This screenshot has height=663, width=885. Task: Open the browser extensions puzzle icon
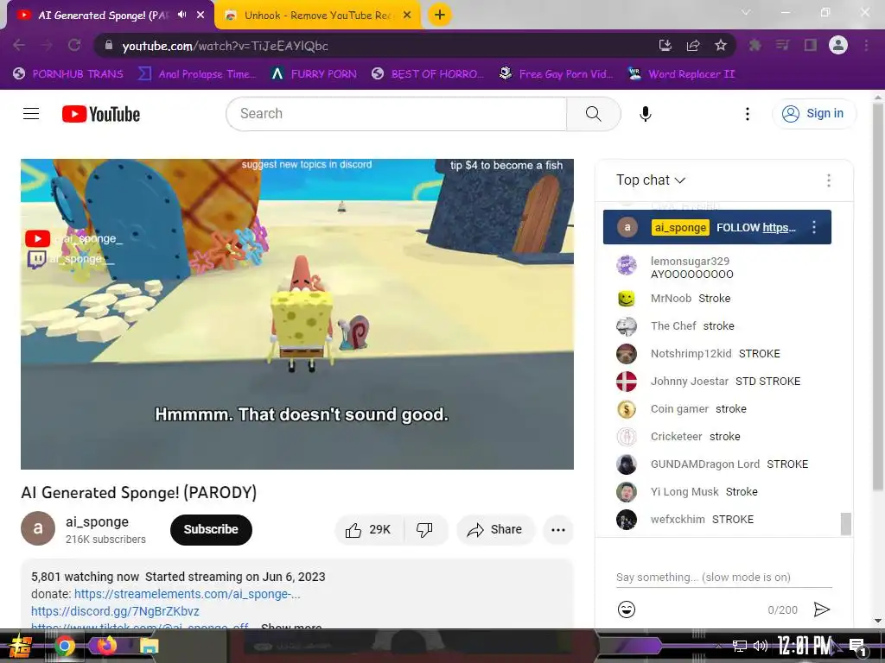pos(754,45)
